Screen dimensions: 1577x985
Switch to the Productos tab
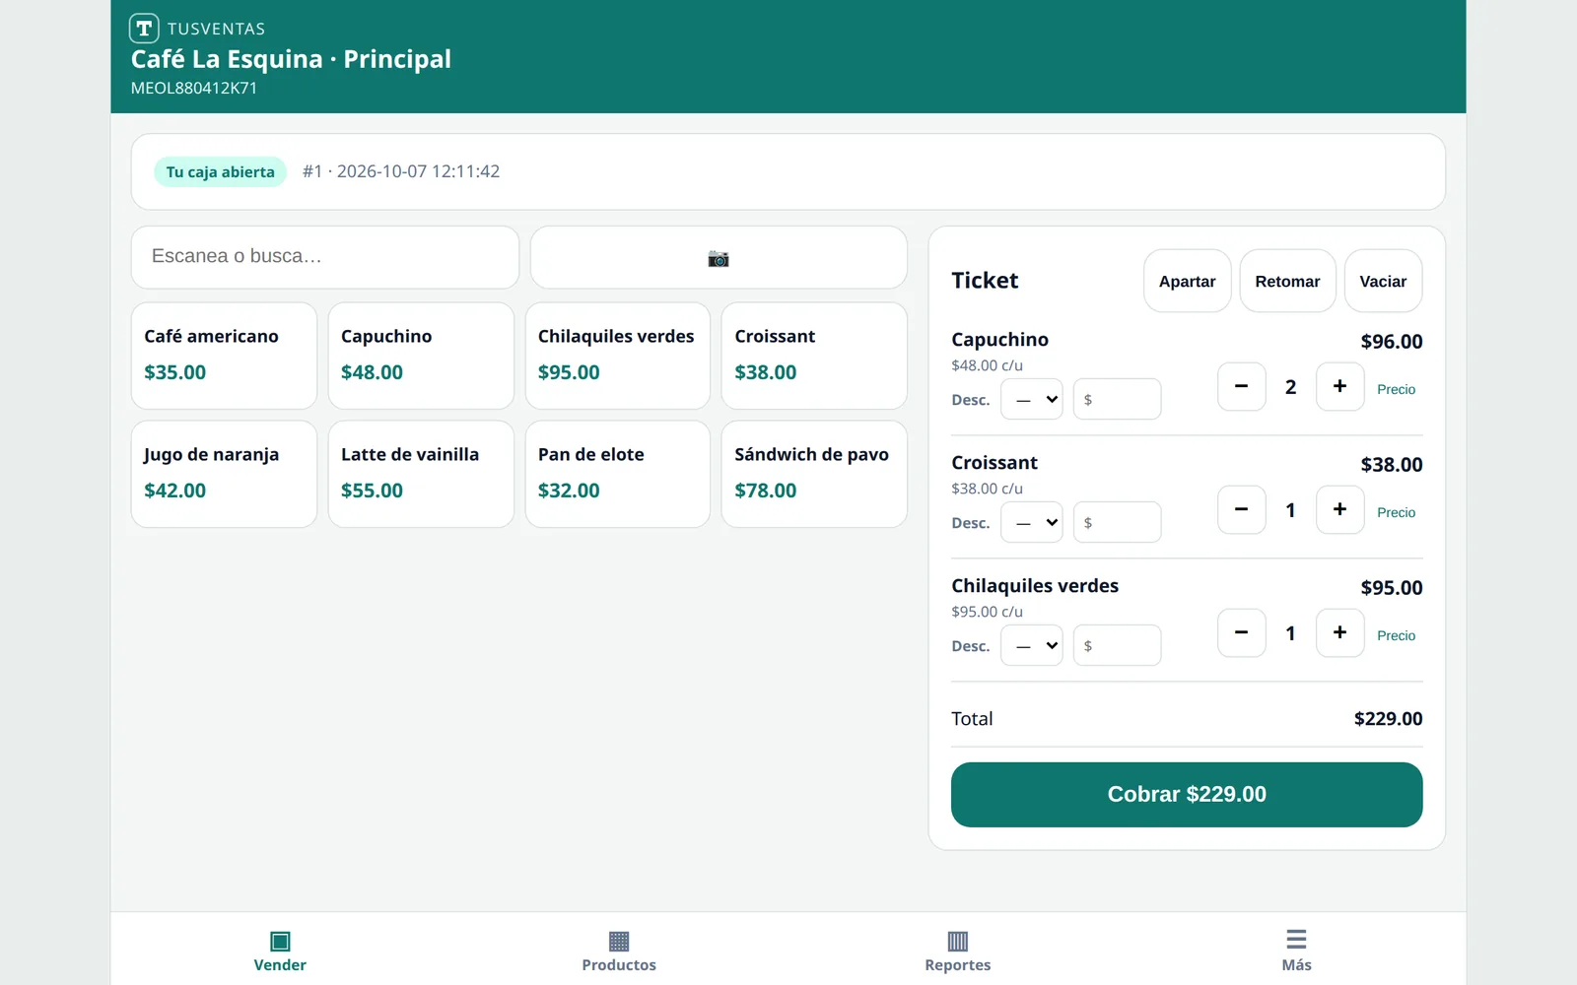point(619,951)
